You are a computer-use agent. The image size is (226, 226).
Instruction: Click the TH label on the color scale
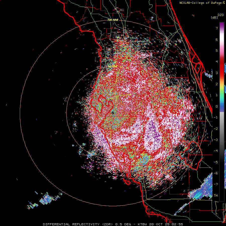[x=216, y=196]
